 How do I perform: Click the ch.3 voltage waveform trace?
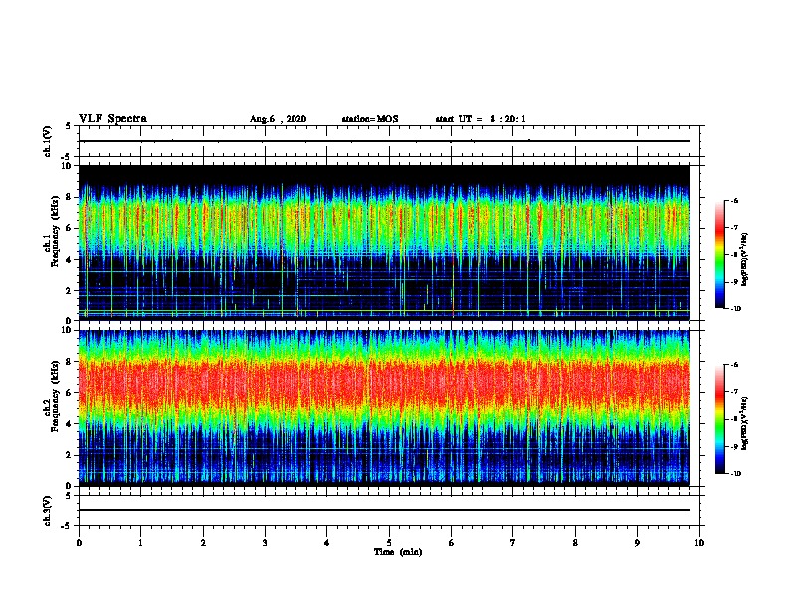tap(384, 510)
